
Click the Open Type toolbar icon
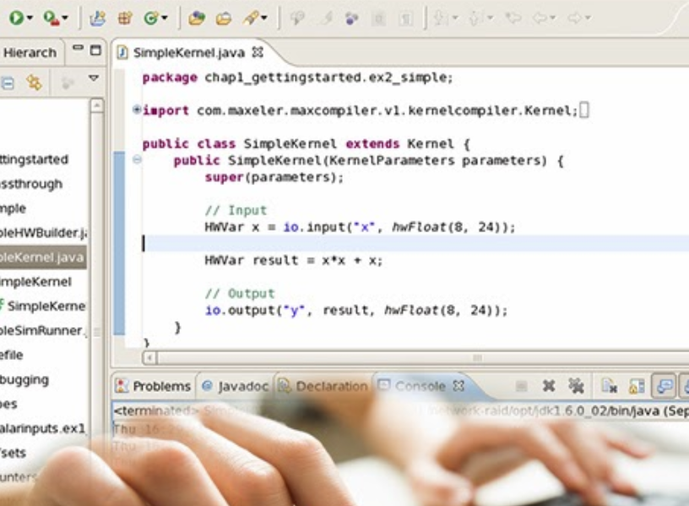pos(196,17)
